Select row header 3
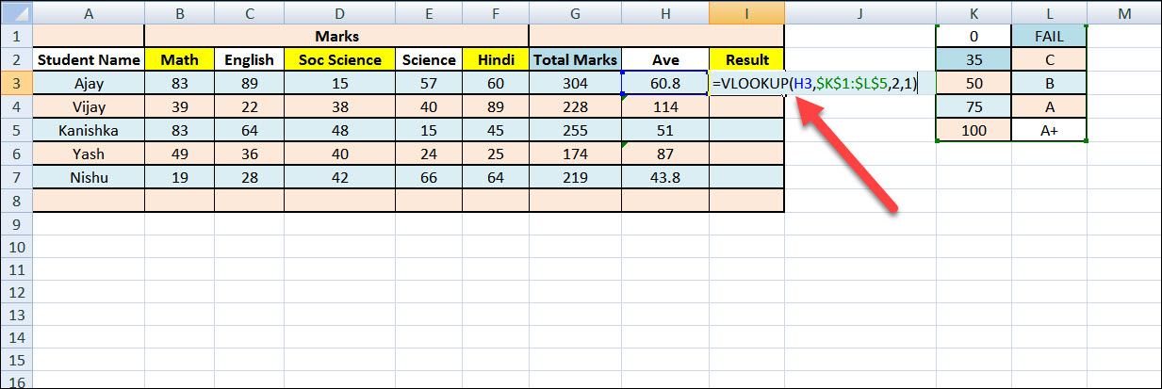This screenshot has width=1162, height=389. pos(16,83)
